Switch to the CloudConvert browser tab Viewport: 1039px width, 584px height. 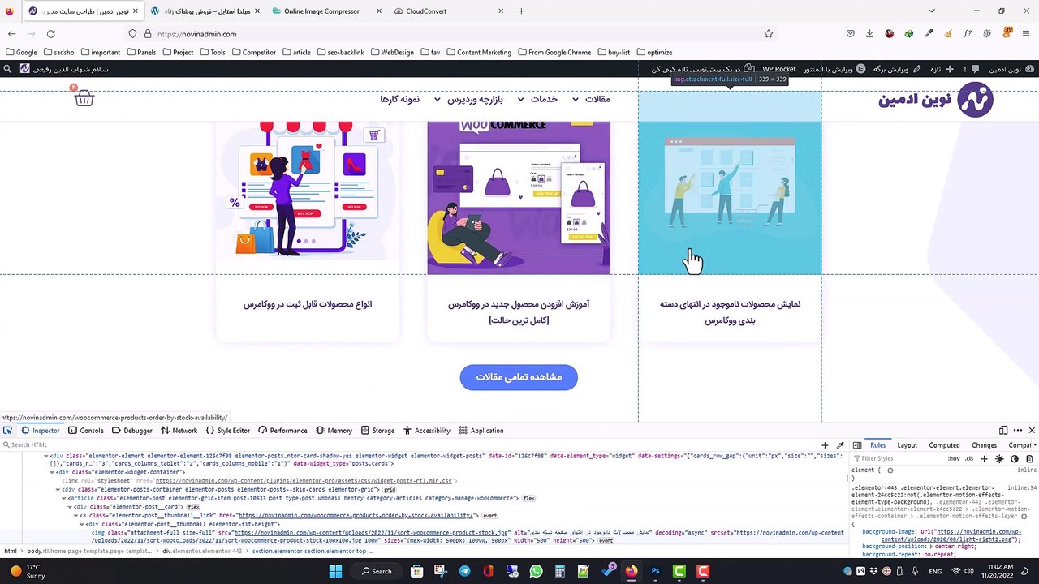click(448, 11)
